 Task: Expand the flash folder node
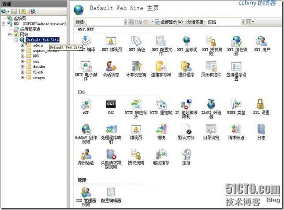(x=22, y=72)
